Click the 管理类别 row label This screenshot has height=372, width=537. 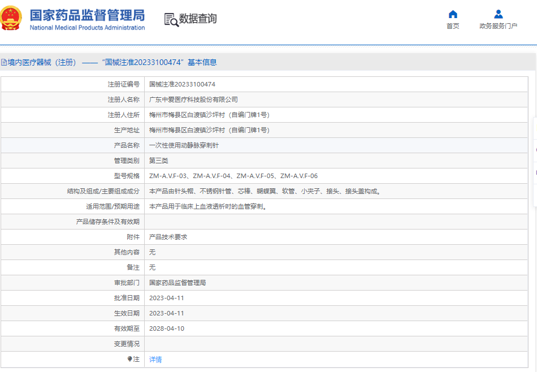click(127, 161)
